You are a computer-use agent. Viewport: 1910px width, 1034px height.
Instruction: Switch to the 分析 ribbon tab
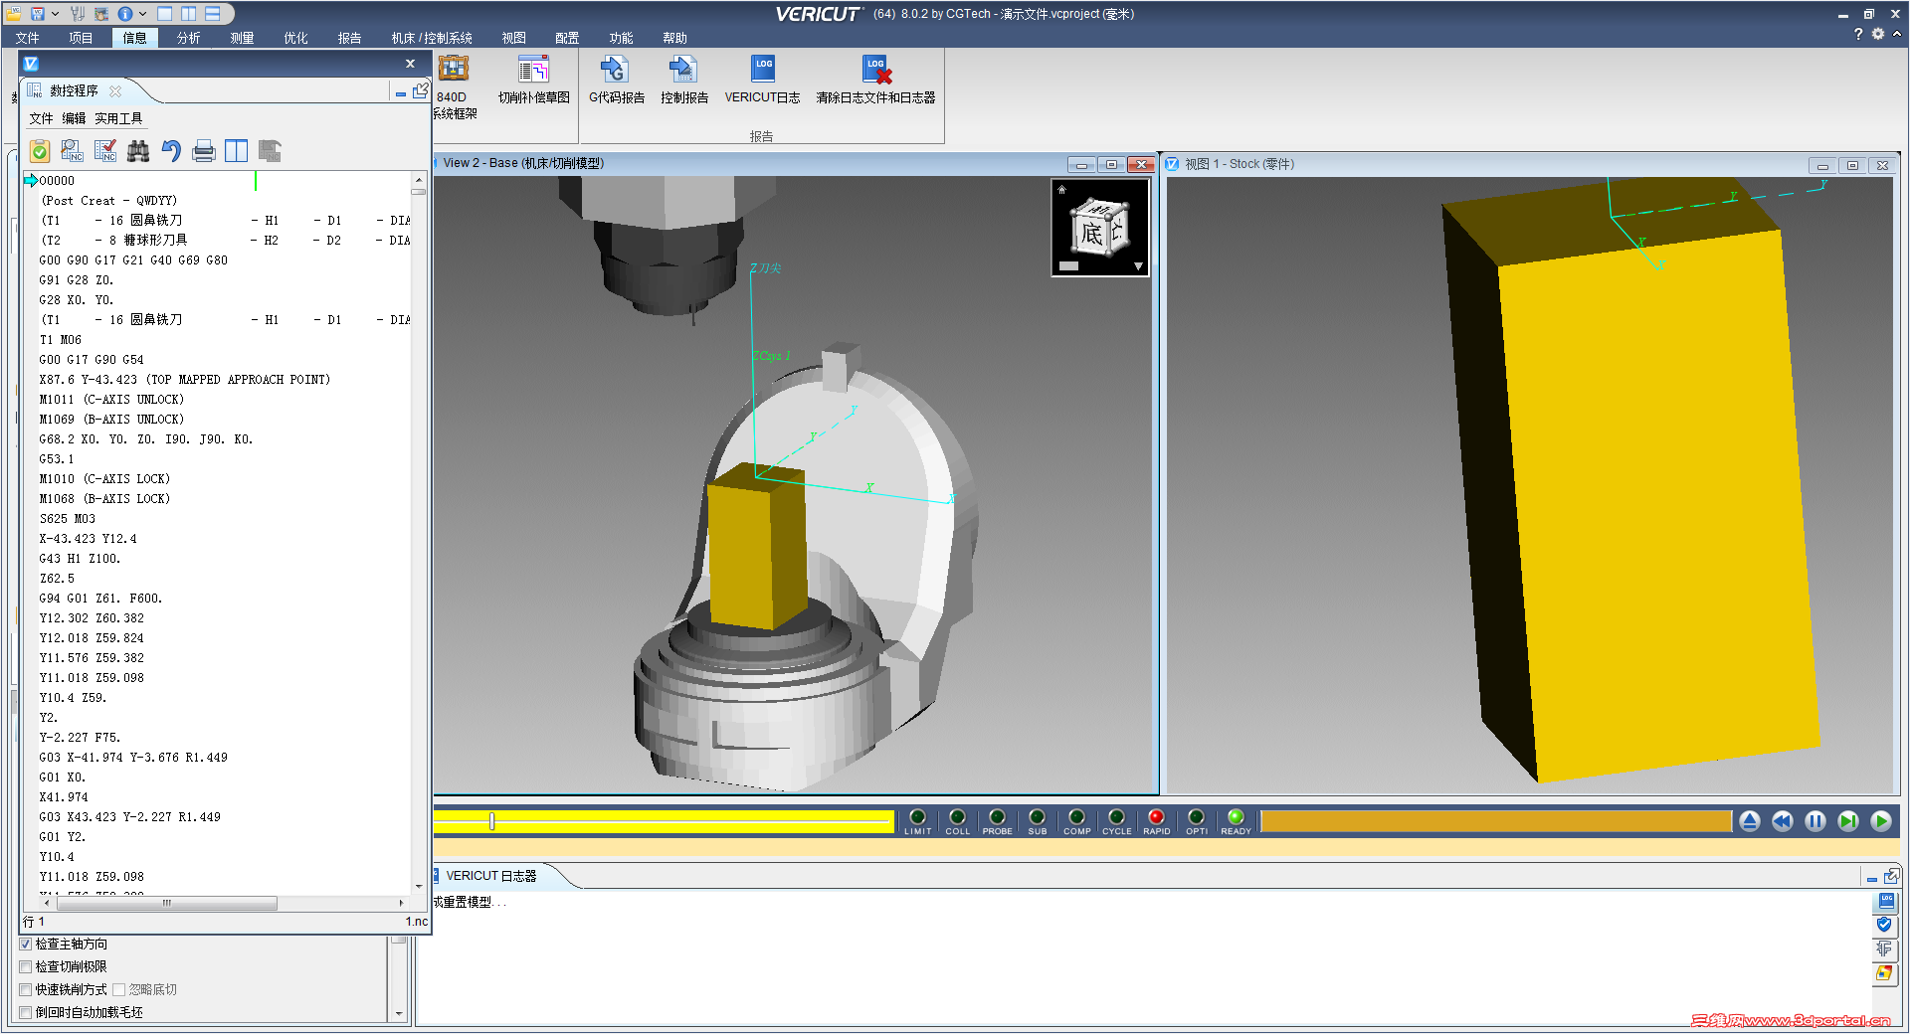[188, 38]
